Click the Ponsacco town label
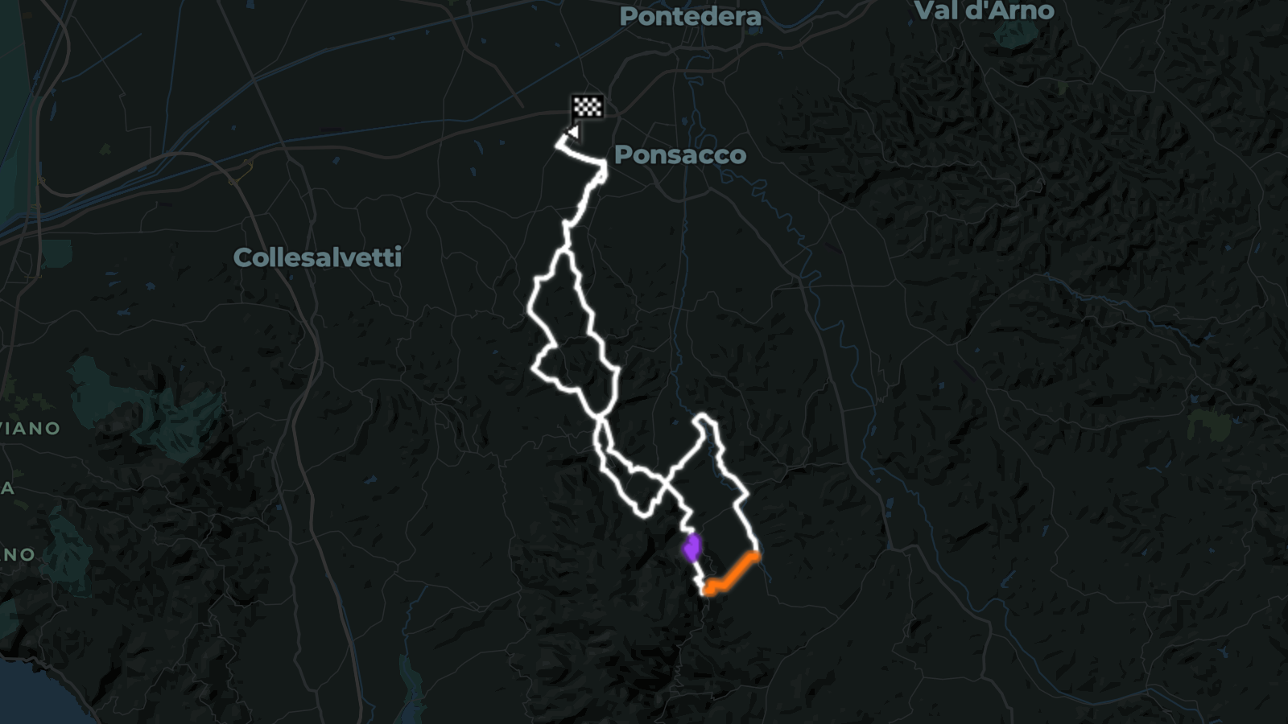This screenshot has height=724, width=1288. click(680, 154)
